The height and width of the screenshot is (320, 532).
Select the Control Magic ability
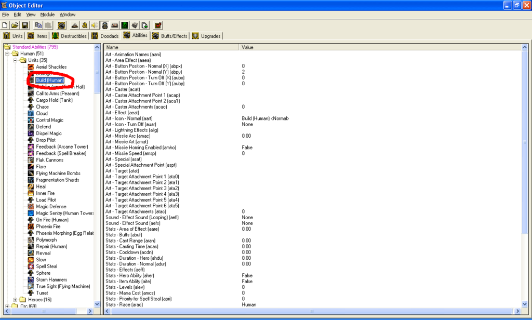point(49,120)
